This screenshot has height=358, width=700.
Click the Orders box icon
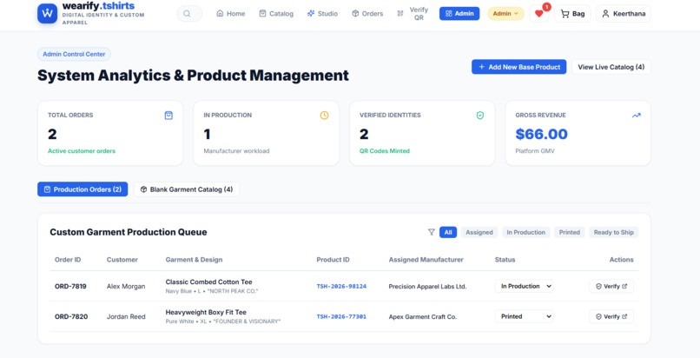(x=355, y=13)
